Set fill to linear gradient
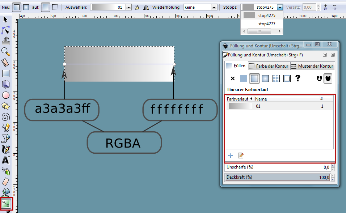The width and height of the screenshot is (346, 213). (254, 78)
